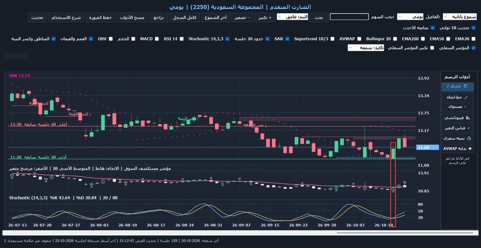Image resolution: width=481 pixels, height=248 pixels.
Task: Select the تحريك (move/pan) drawing tool
Action: [457, 86]
